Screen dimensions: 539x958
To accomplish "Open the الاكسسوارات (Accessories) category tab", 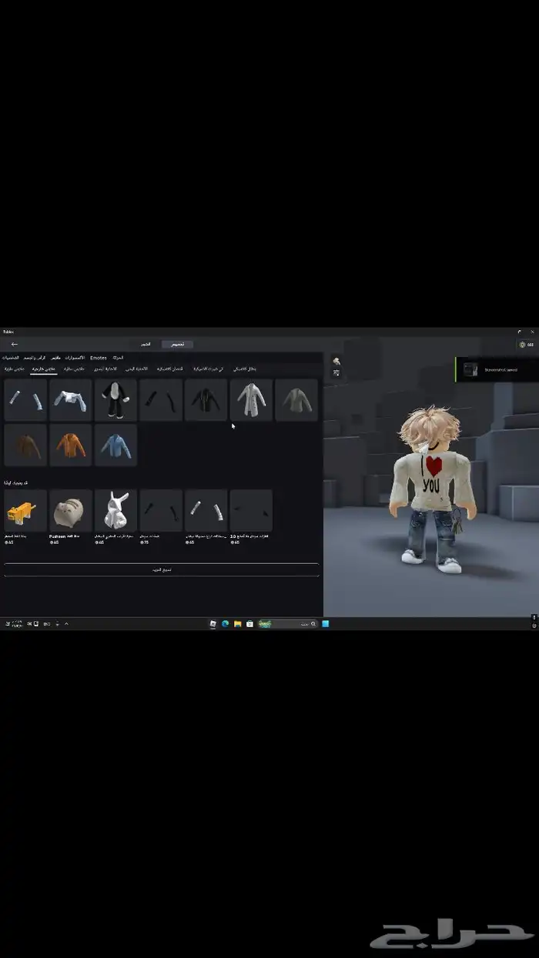I will click(x=75, y=358).
